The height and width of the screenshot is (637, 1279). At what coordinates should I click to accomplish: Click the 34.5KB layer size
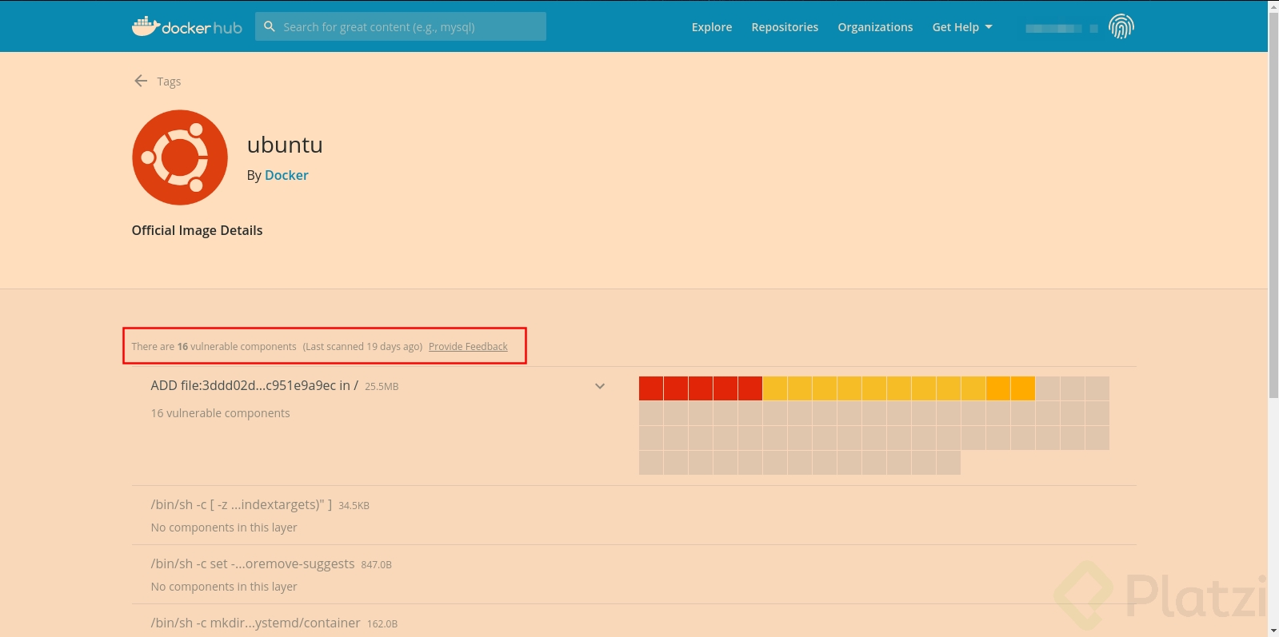354,506
